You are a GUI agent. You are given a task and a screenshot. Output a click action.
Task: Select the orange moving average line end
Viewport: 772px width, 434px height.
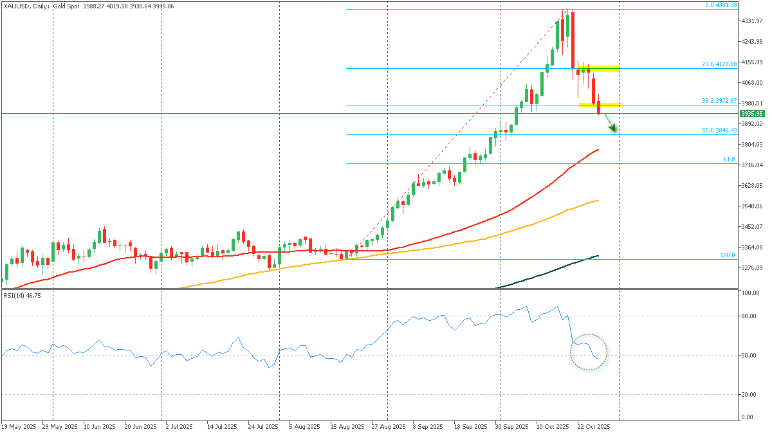click(x=598, y=201)
